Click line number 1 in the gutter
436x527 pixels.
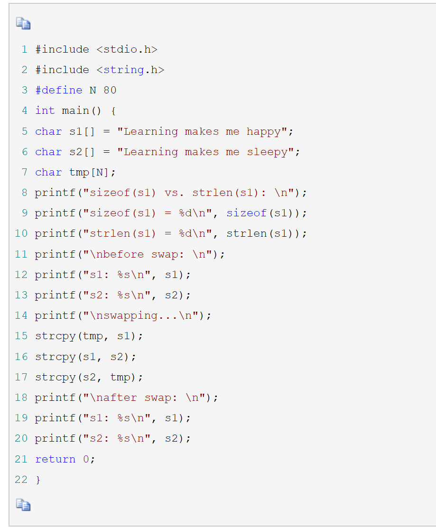point(24,49)
